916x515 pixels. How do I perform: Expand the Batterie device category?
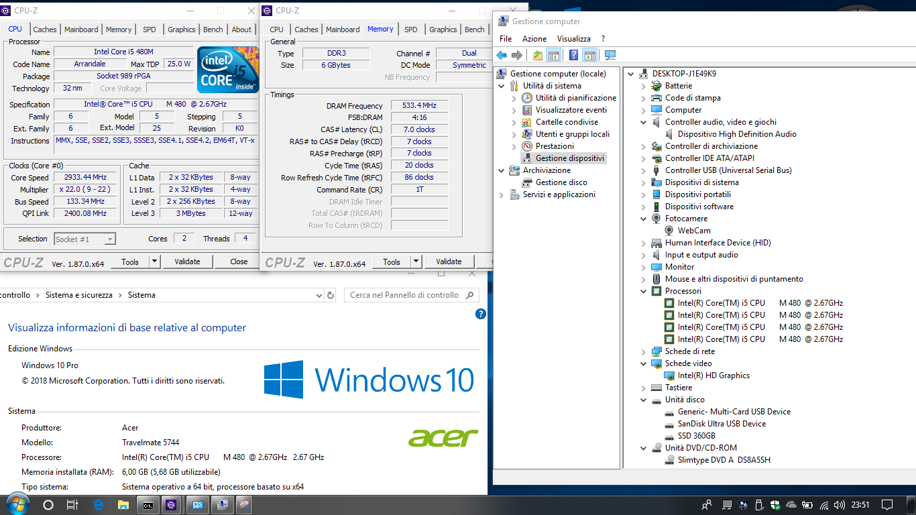(x=644, y=86)
